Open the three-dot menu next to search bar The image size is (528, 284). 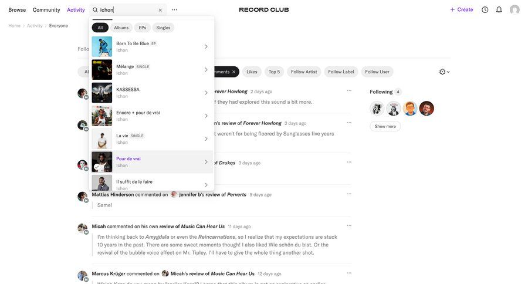[x=174, y=10]
